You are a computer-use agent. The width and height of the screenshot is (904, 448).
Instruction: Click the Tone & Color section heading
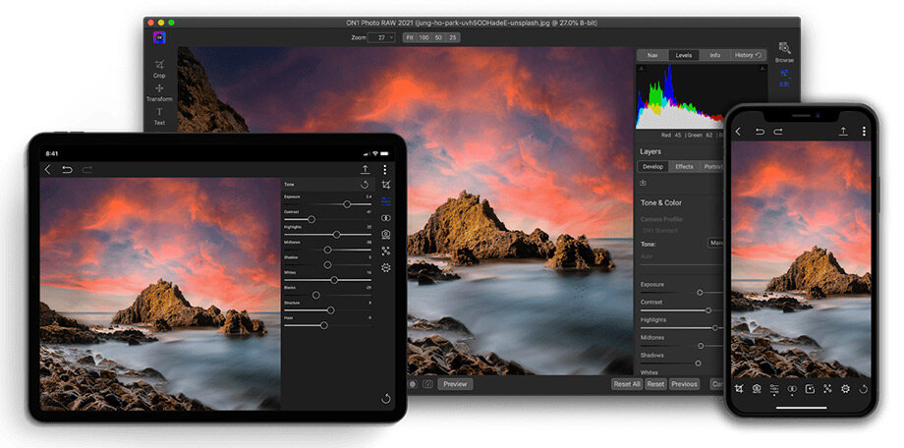[x=660, y=202]
